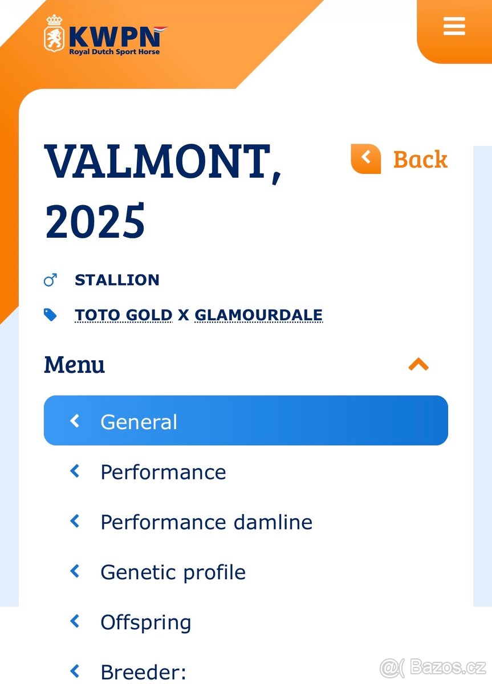492x684 pixels.
Task: Expand the Offspring entry via its chevron
Action: (75, 621)
